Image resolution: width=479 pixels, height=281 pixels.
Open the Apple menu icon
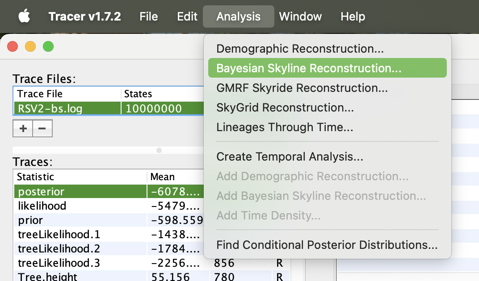tap(24, 16)
